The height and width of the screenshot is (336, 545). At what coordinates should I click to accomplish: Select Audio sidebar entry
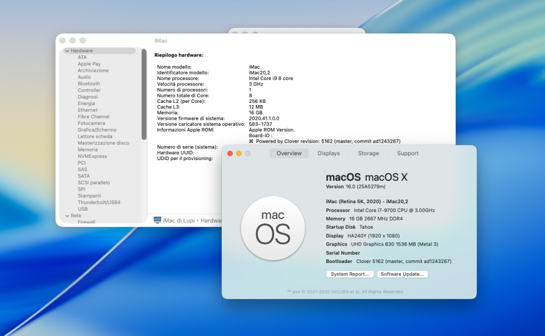coord(84,77)
